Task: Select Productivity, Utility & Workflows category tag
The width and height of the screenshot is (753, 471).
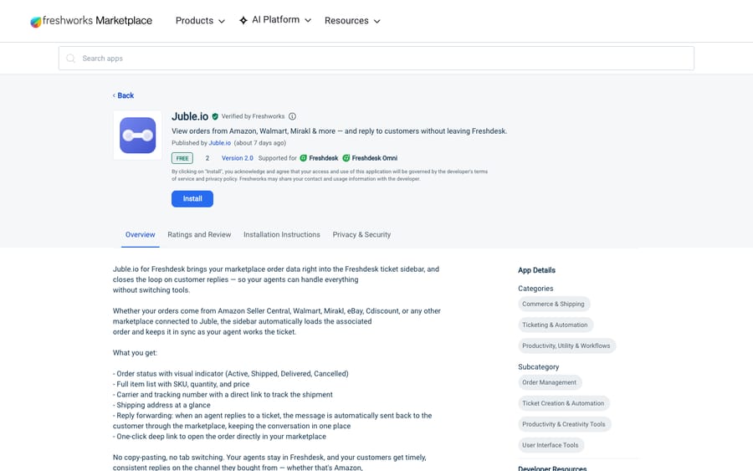Action: click(x=566, y=346)
